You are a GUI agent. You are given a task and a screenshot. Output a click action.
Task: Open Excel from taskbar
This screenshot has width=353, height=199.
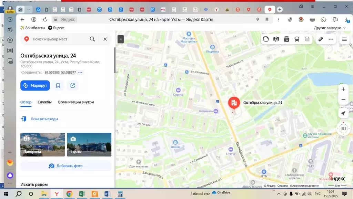click(82, 194)
